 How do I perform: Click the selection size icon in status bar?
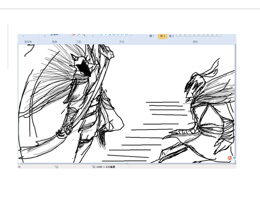tap(57, 167)
